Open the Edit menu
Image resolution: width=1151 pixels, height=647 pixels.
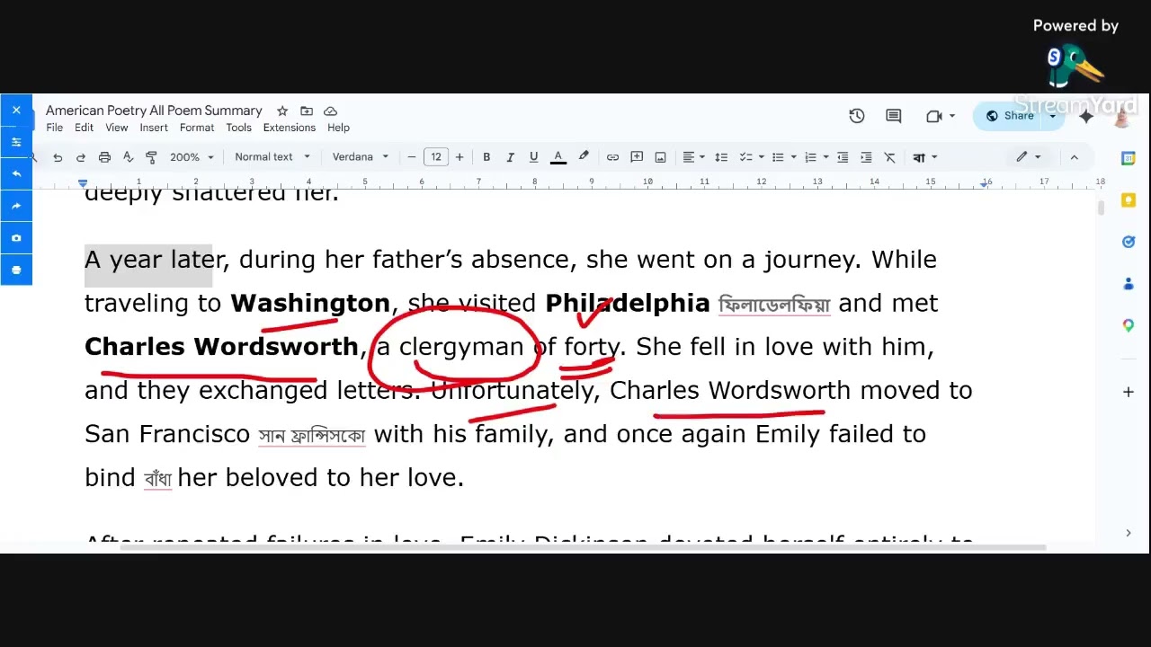pyautogui.click(x=84, y=128)
